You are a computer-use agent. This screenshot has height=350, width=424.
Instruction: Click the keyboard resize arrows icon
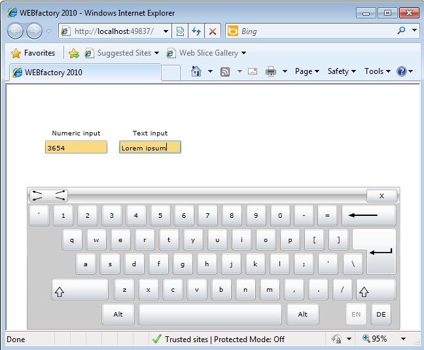pyautogui.click(x=49, y=196)
